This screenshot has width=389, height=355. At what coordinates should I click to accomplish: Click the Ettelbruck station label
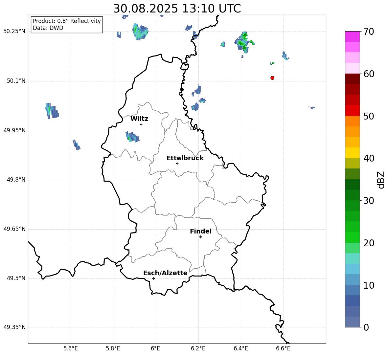tap(185, 158)
